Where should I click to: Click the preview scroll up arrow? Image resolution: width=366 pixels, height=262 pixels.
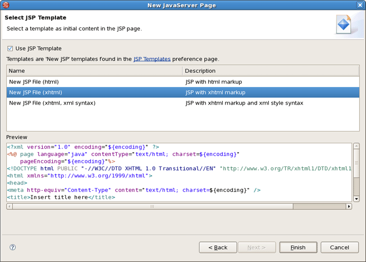pyautogui.click(x=356, y=146)
